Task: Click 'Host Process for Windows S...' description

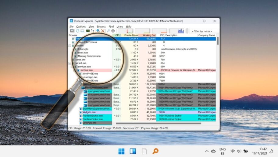Action: tap(181, 70)
